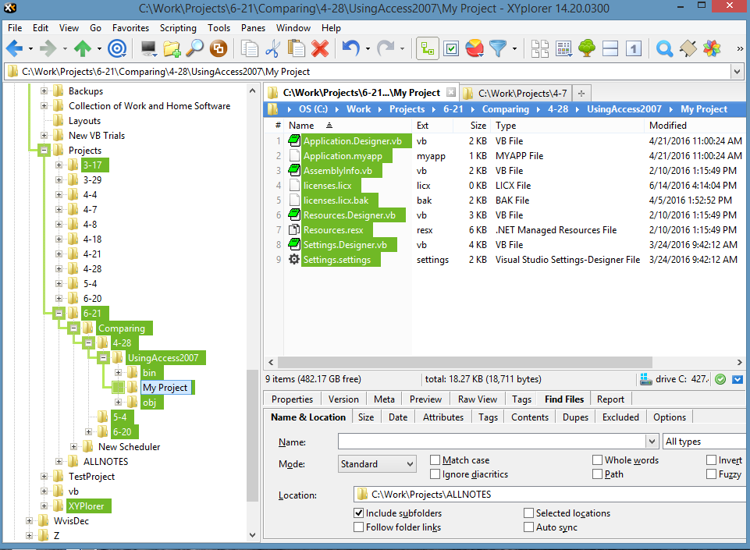Click the Comparing breadcrumb segment
Image resolution: width=750 pixels, height=550 pixels.
(x=505, y=109)
